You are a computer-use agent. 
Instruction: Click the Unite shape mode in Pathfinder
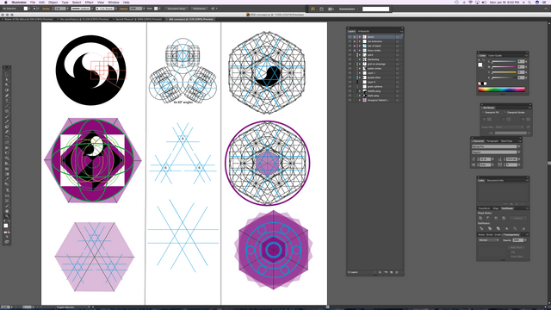click(x=480, y=218)
